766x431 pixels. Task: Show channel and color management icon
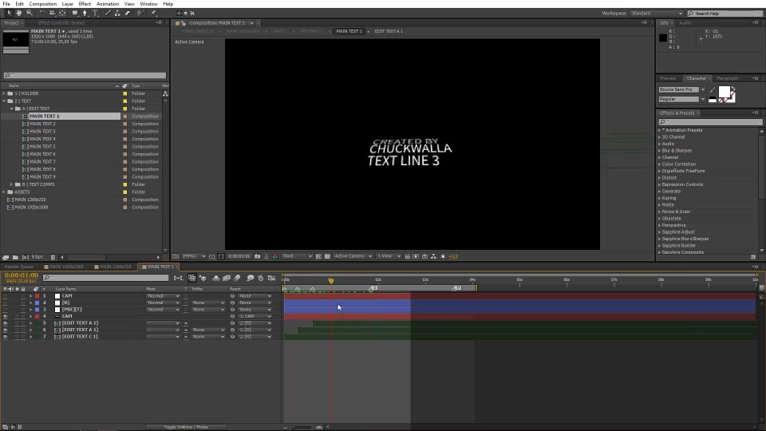click(275, 256)
